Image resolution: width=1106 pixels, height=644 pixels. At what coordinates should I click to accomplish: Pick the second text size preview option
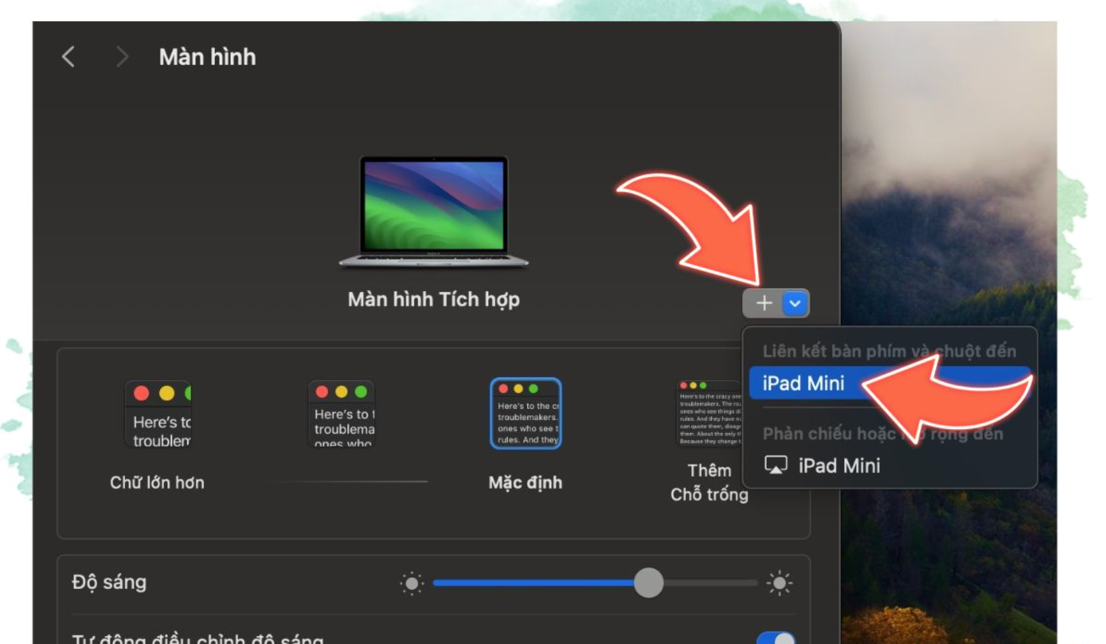[342, 414]
